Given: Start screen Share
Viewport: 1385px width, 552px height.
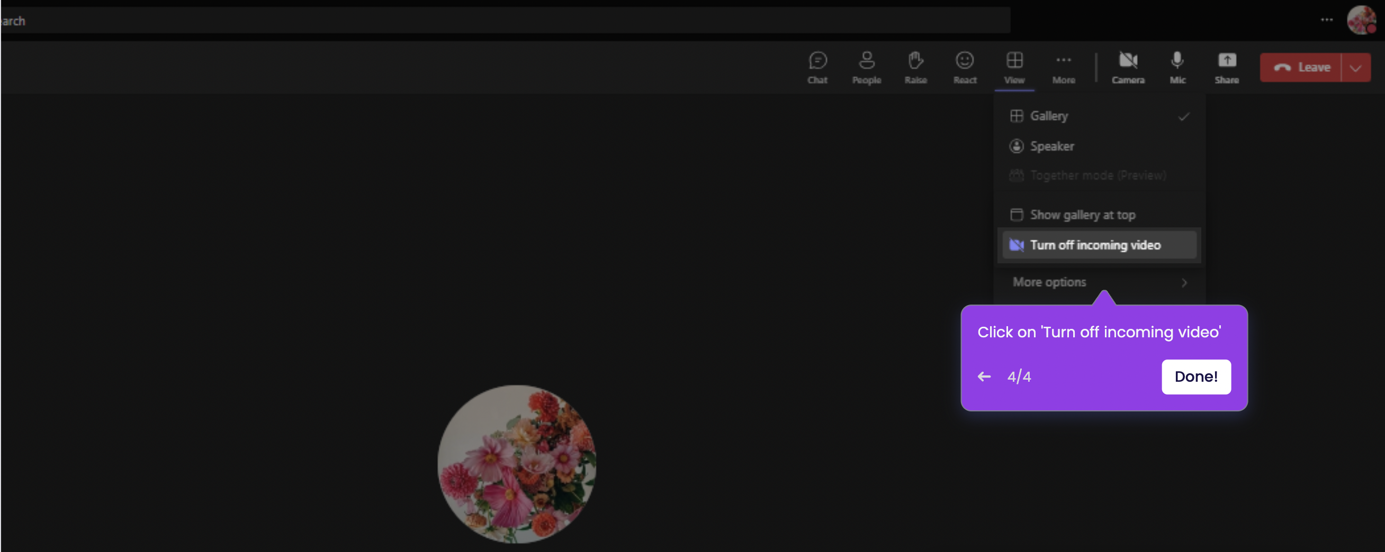Looking at the screenshot, I should pos(1227,67).
